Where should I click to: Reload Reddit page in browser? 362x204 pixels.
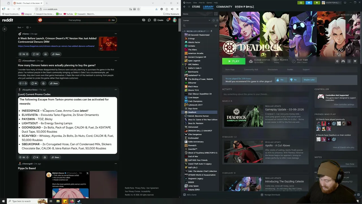click(19, 9)
